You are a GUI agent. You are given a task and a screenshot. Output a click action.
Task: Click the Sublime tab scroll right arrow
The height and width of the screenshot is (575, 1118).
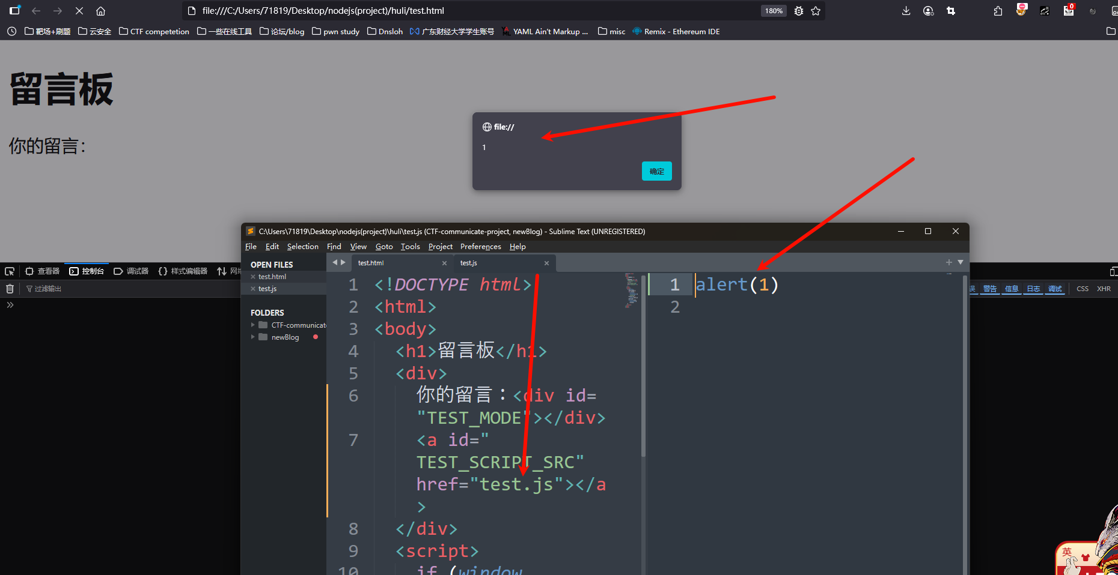coord(343,262)
